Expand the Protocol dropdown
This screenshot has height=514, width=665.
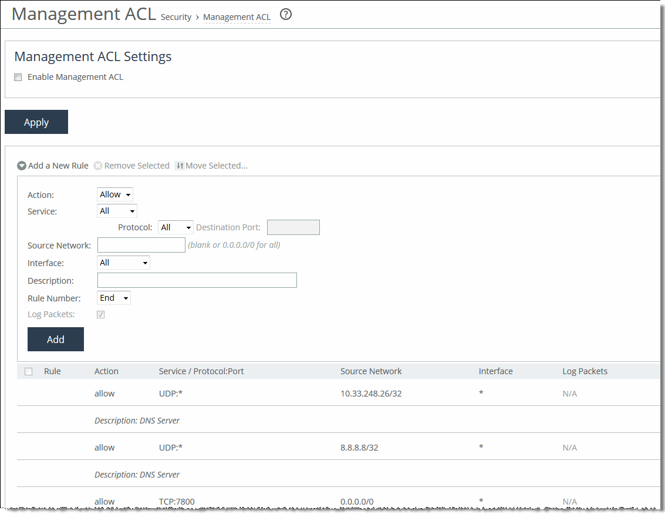pyautogui.click(x=175, y=227)
